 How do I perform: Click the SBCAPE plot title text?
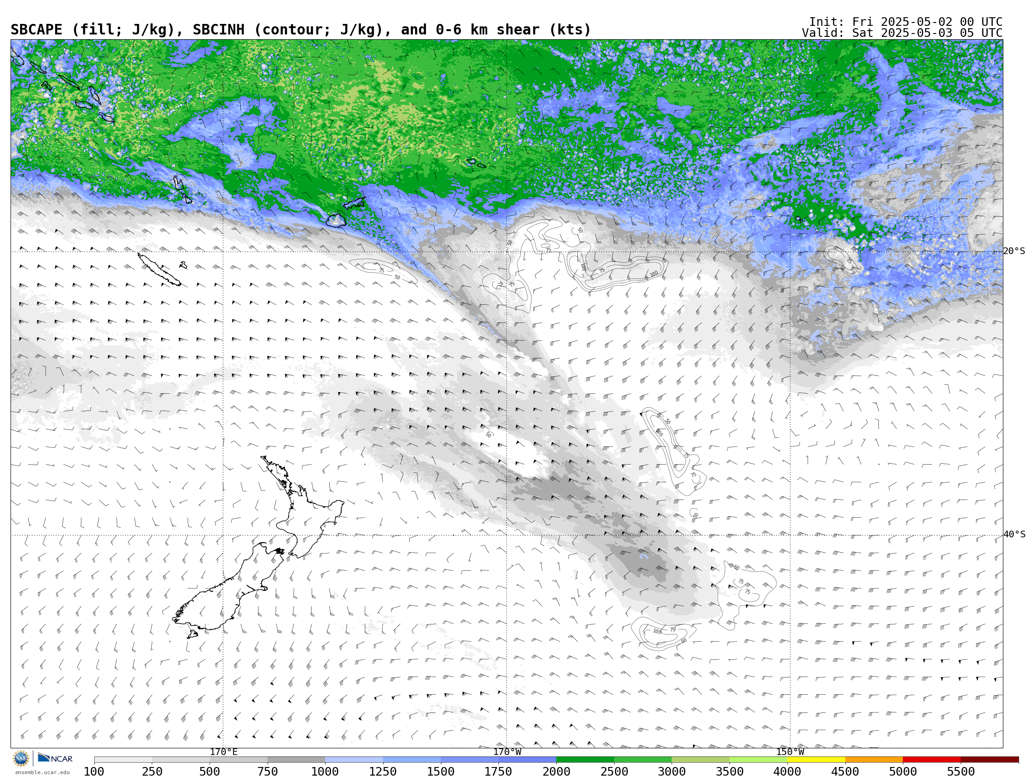pyautogui.click(x=301, y=30)
